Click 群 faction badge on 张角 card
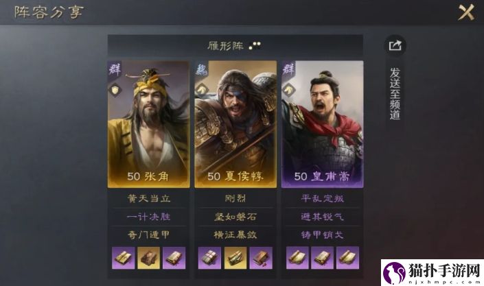 [x=115, y=69]
